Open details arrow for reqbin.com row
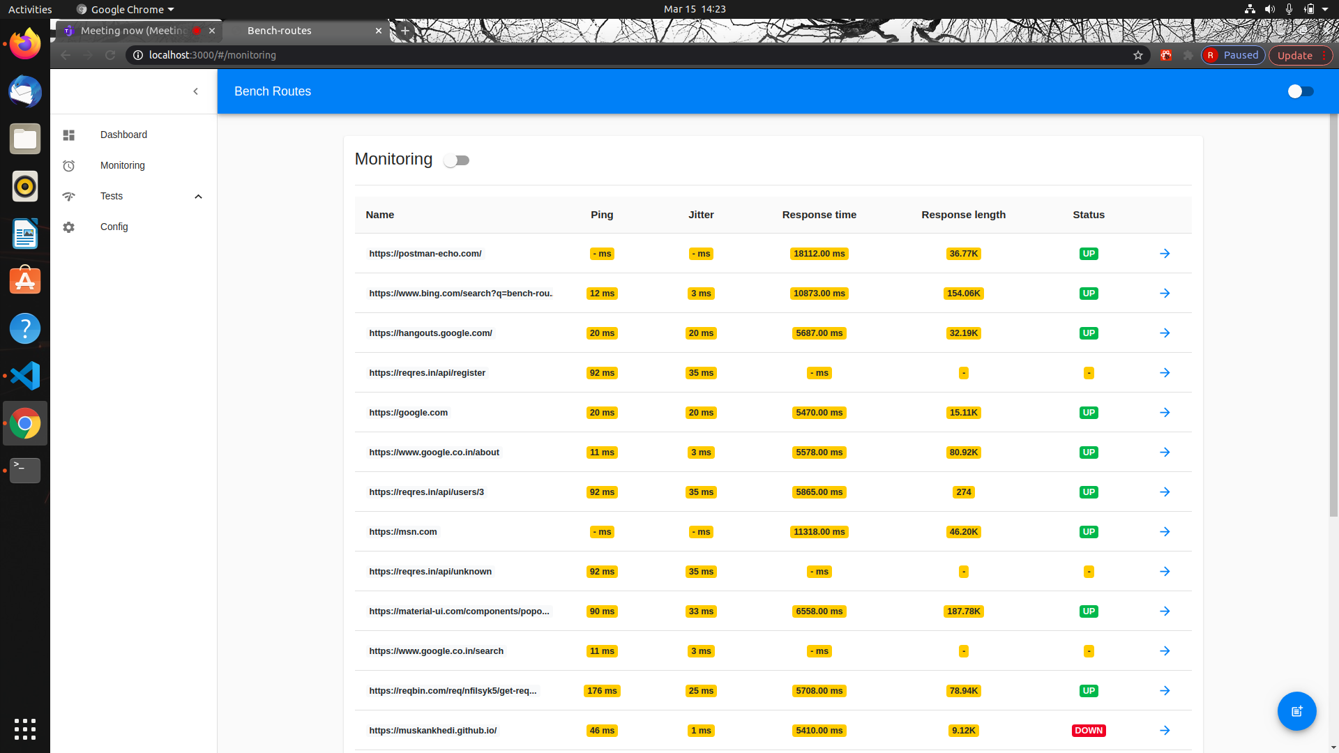Viewport: 1339px width, 753px height. [1165, 691]
